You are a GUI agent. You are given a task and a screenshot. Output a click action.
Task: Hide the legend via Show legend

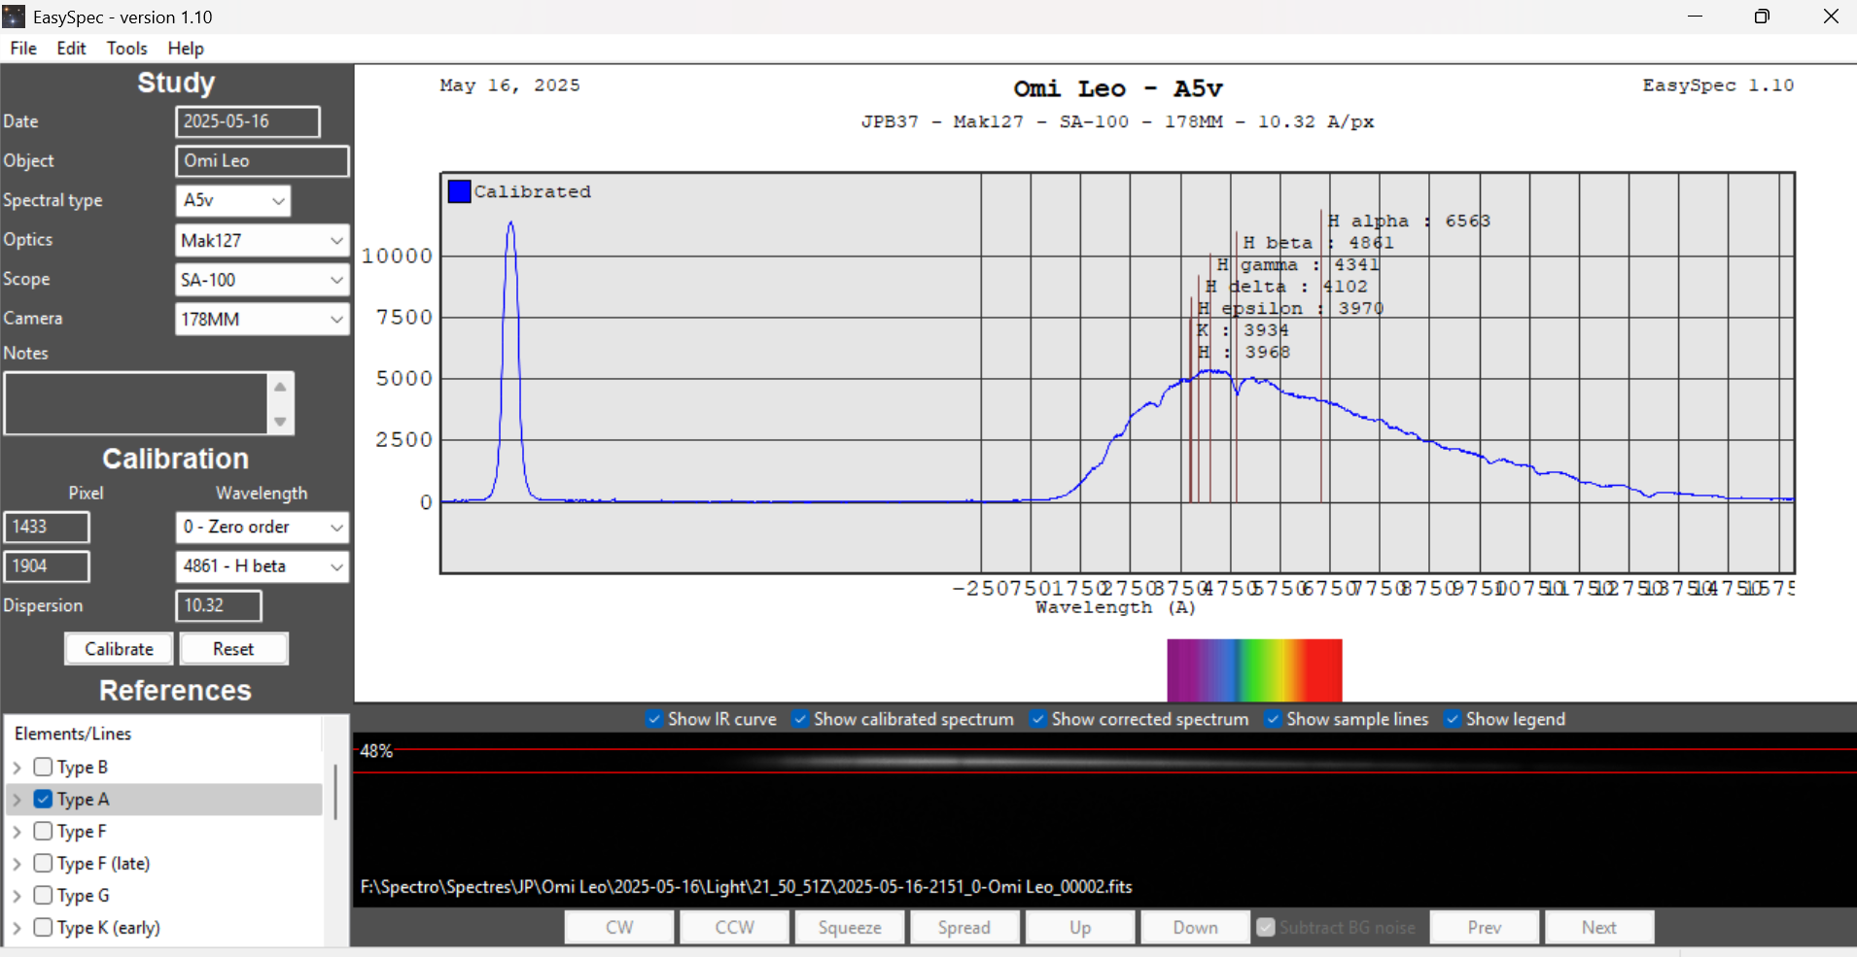[1453, 719]
